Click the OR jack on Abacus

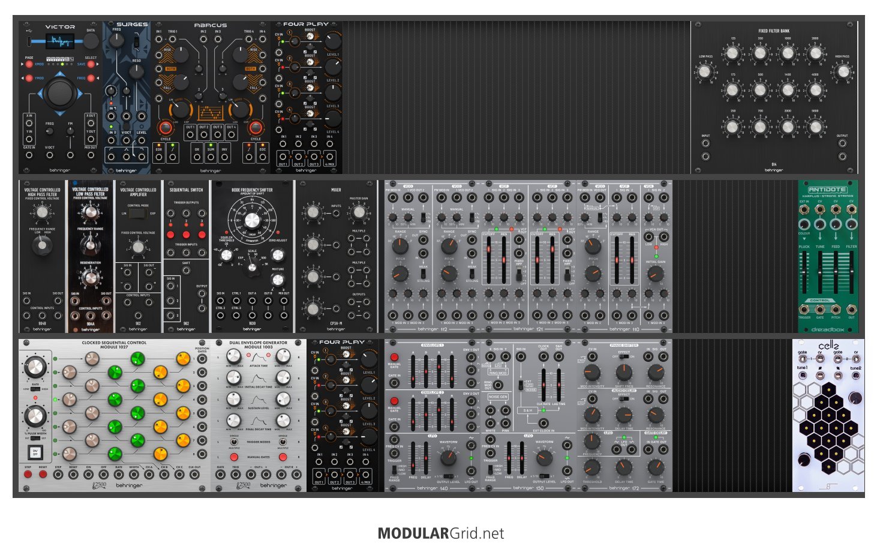[197, 157]
